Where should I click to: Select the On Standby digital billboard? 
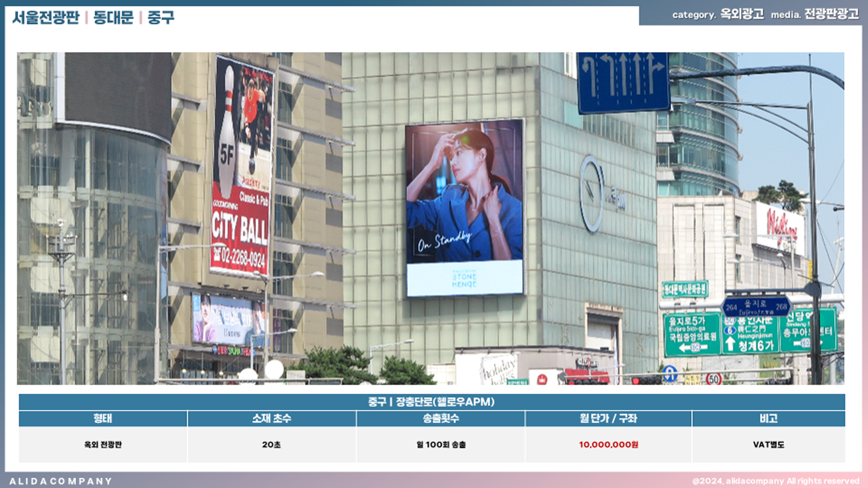464,208
